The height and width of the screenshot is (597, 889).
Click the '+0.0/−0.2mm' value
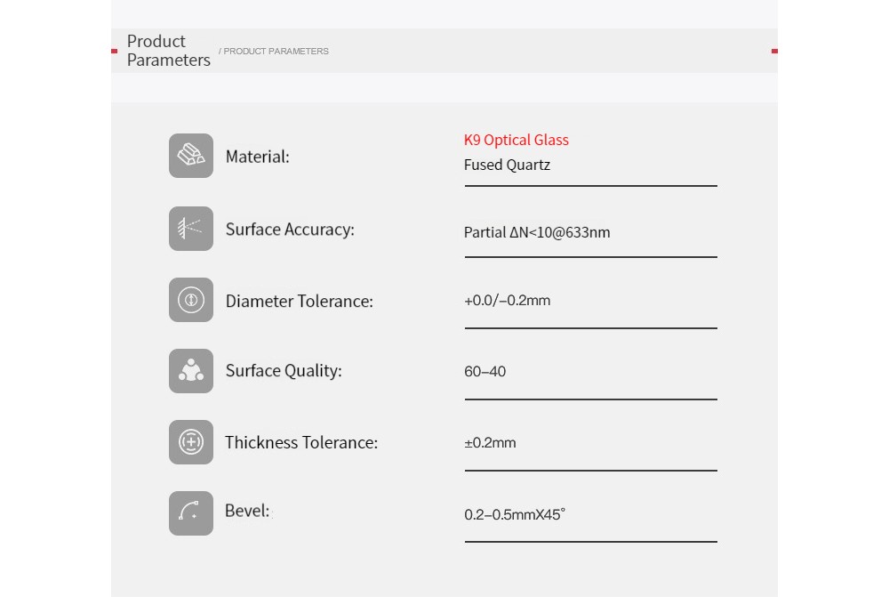click(508, 300)
